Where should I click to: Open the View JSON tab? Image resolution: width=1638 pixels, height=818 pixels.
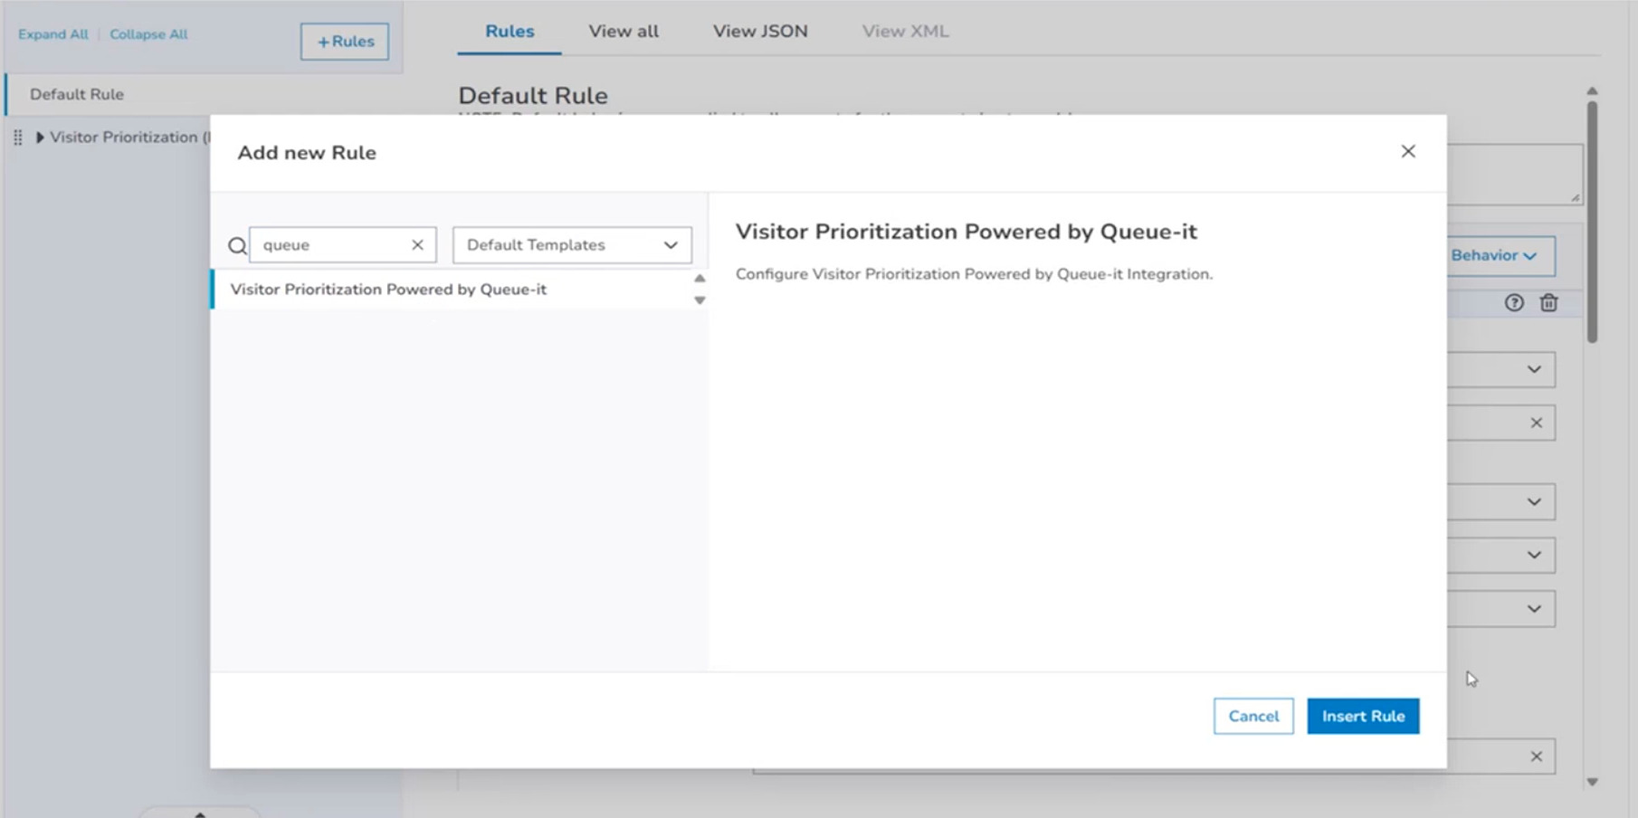point(760,31)
